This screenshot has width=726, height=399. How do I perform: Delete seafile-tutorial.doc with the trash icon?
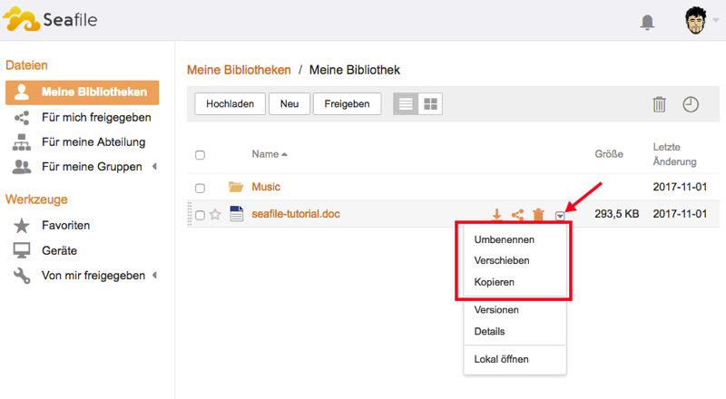tap(538, 215)
